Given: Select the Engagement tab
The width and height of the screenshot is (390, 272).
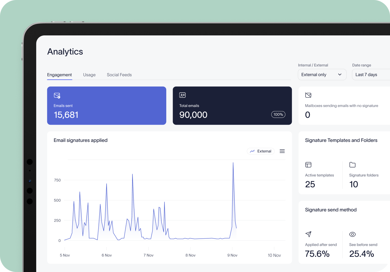Looking at the screenshot, I should (x=59, y=75).
